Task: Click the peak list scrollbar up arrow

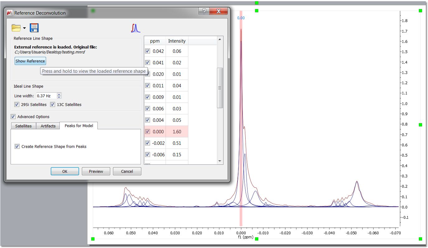Action: coord(220,39)
